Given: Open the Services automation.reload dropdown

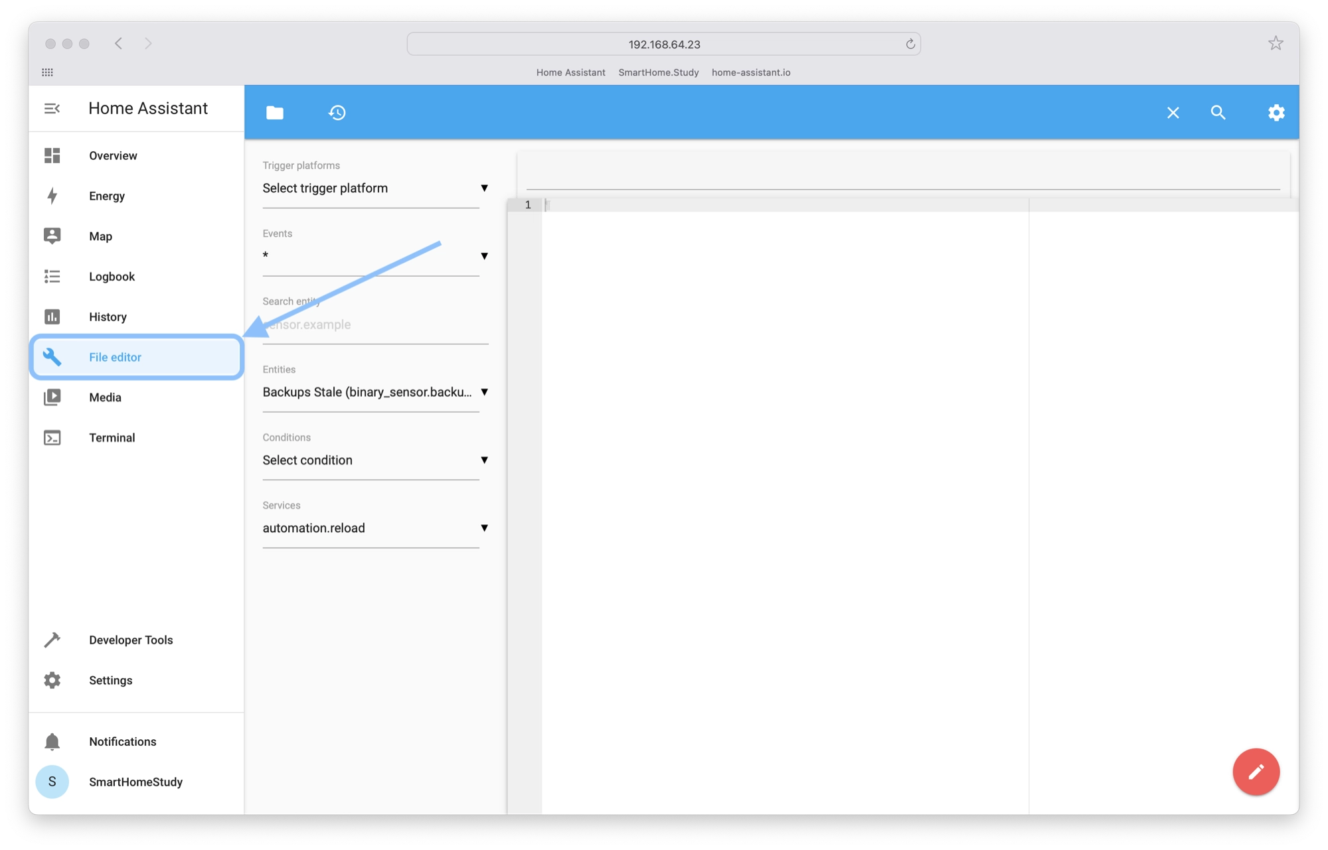Looking at the screenshot, I should 484,528.
